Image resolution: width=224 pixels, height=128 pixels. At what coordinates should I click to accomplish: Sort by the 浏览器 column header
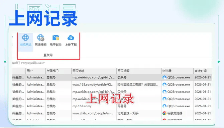[x=177, y=71]
